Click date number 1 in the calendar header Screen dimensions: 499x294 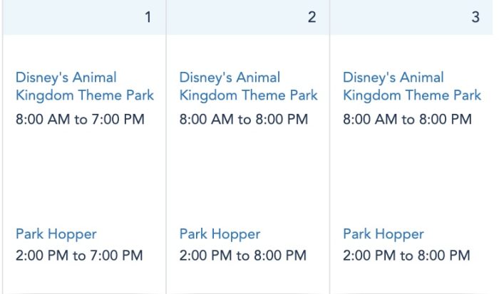click(x=148, y=17)
